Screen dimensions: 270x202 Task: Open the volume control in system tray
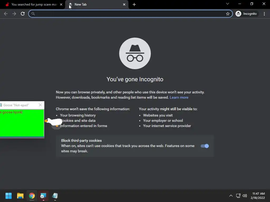[x=245, y=196]
